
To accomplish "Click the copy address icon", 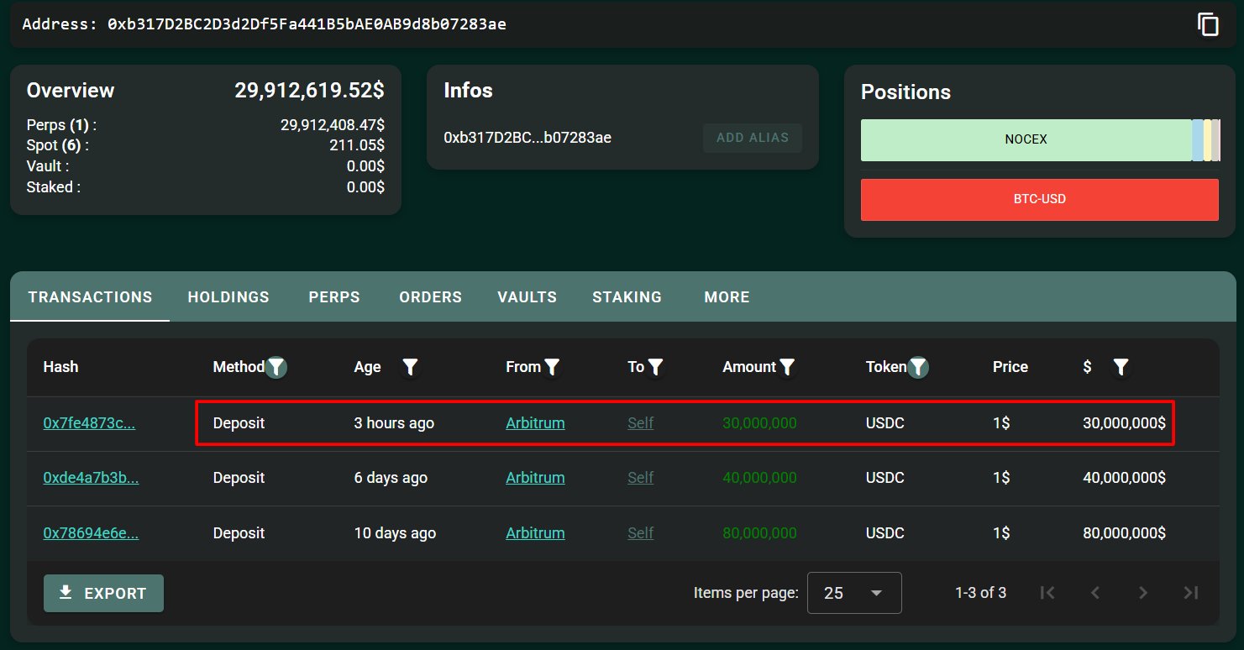I will [1208, 24].
